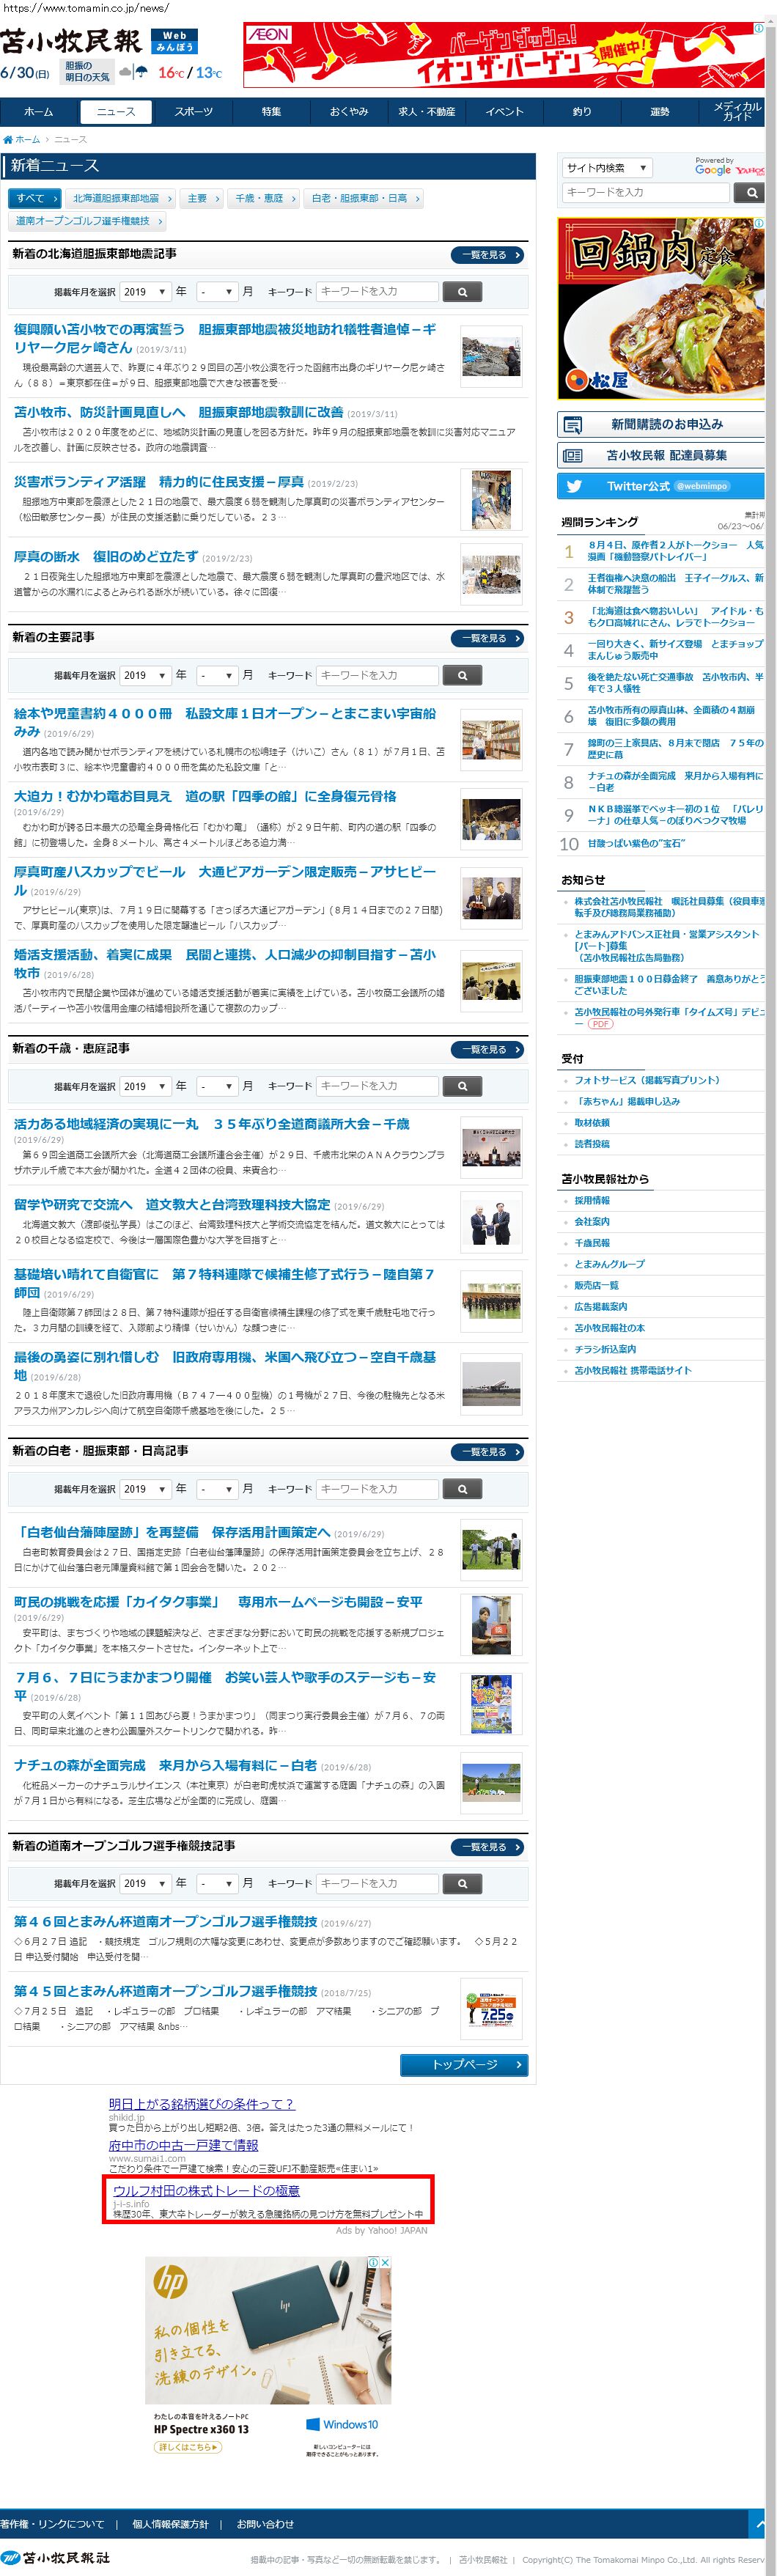Click the footer 苫小牧民報社 logo
The image size is (777, 2576).
pos(56,2557)
